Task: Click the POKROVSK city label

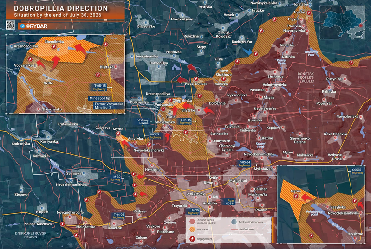Action: point(195,194)
